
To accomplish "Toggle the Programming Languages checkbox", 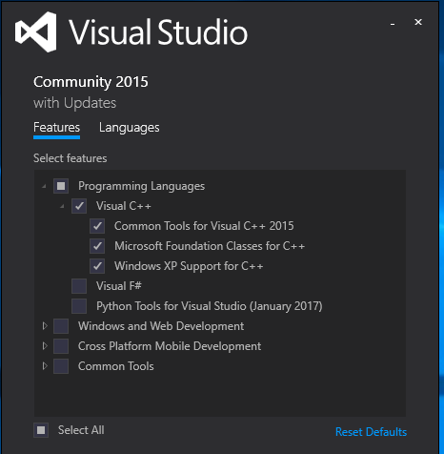I will (61, 186).
